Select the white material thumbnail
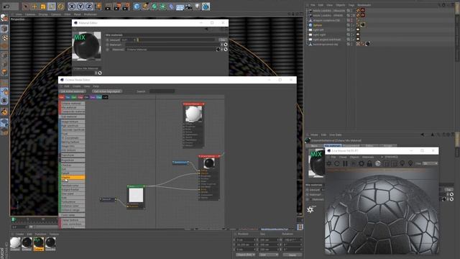460x259 pixels. tap(15, 244)
